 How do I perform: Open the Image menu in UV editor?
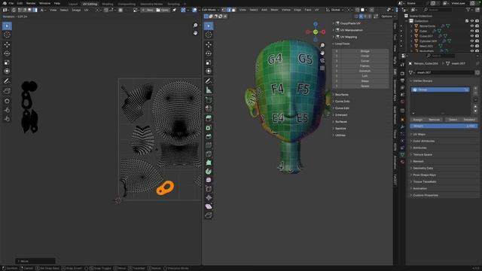tap(76, 10)
